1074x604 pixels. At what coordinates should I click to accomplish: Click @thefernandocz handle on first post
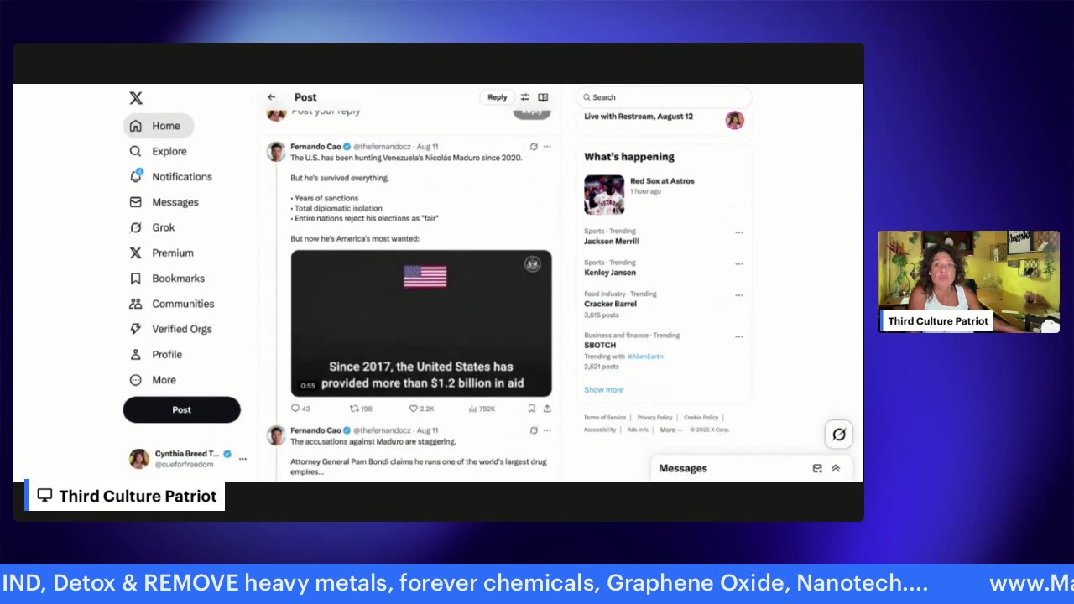382,147
